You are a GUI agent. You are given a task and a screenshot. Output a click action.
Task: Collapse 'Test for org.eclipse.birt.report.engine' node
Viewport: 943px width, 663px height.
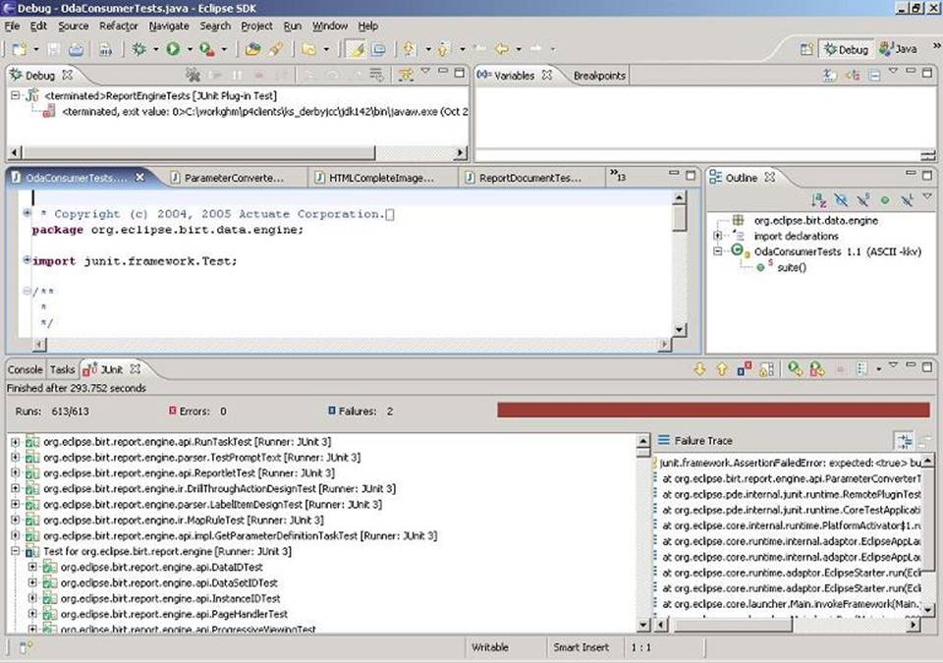pyautogui.click(x=15, y=551)
